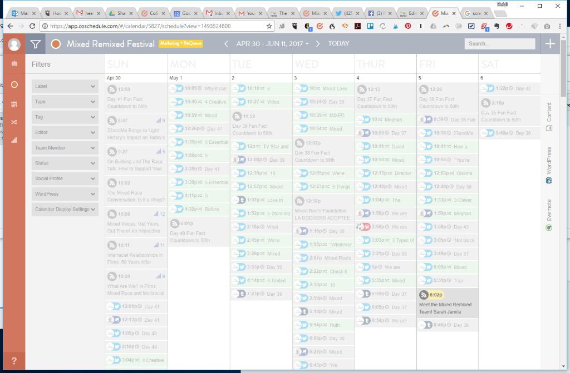Open the 5:54p Ruth tweet on Wednesday

click(323, 325)
